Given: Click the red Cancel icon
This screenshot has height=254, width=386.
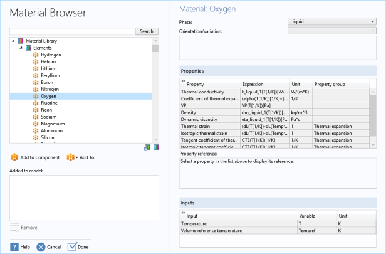Looking at the screenshot, I should [41, 247].
